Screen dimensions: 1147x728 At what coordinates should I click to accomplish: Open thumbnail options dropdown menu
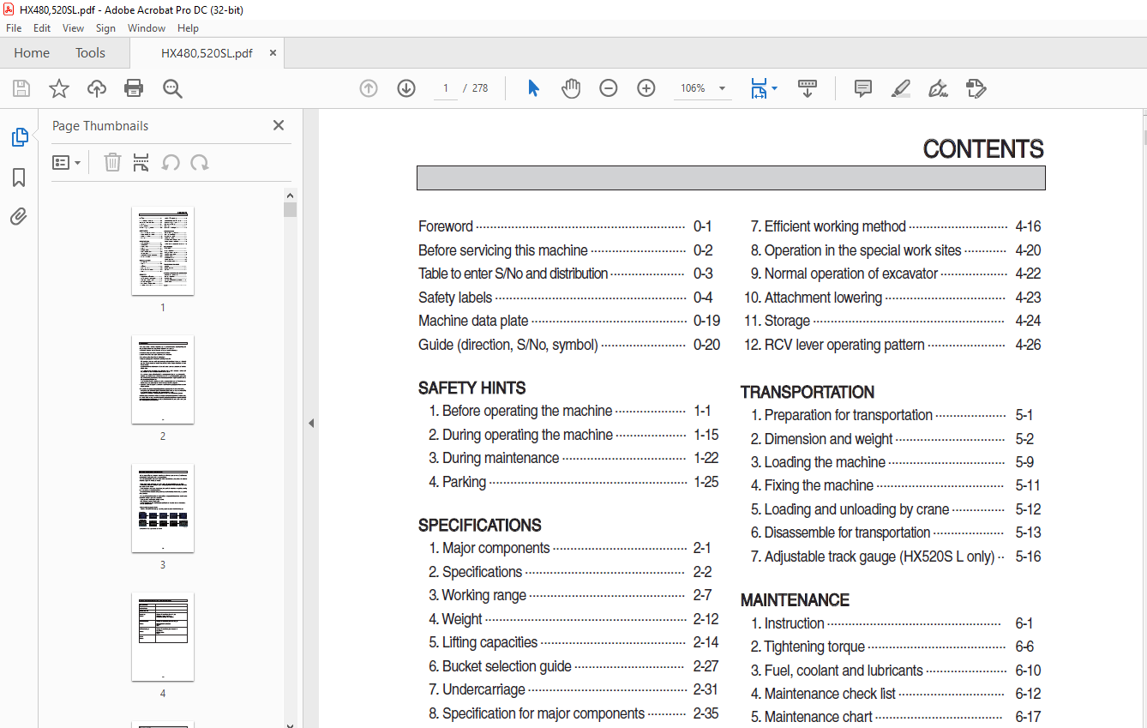pyautogui.click(x=66, y=162)
